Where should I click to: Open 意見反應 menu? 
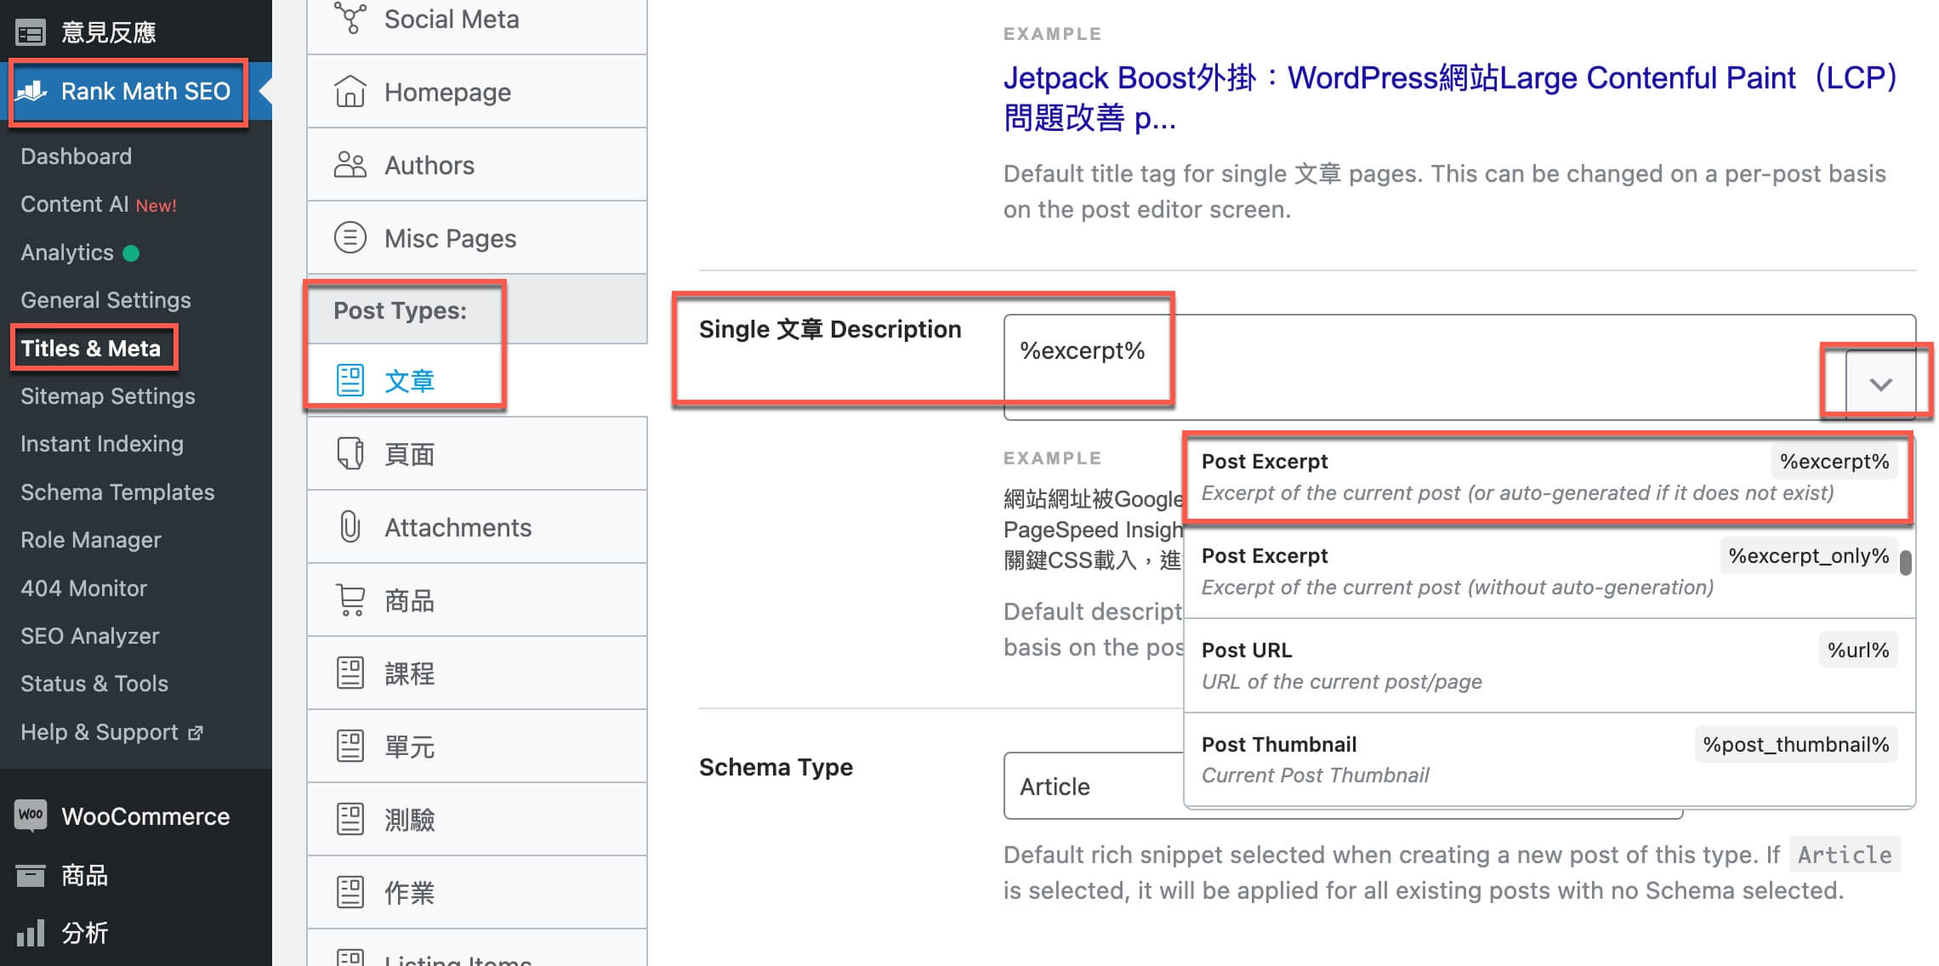pyautogui.click(x=136, y=32)
